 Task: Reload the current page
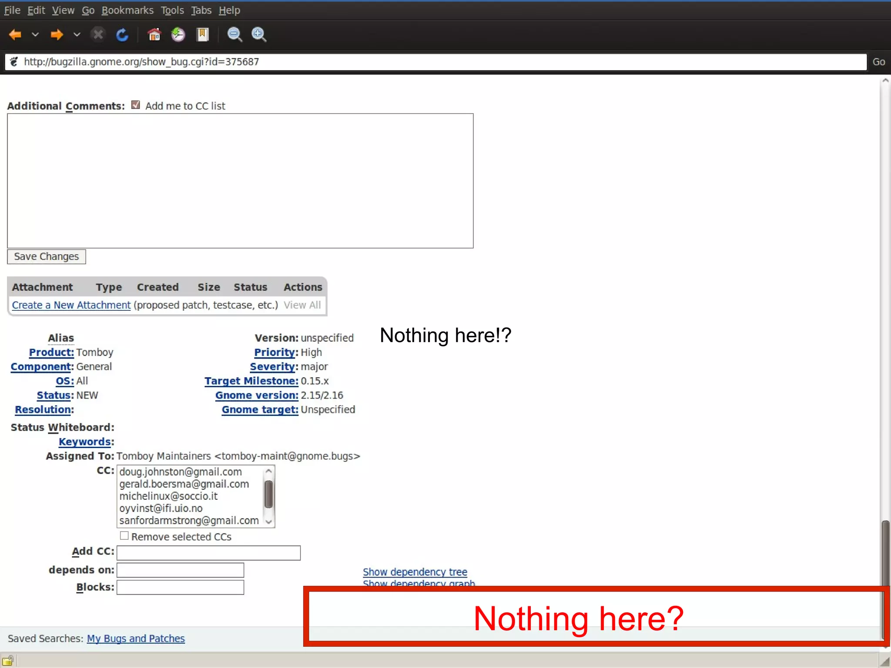click(122, 35)
